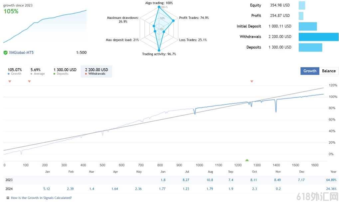Click the 2024 January 5.12 growth value

pos(47,189)
